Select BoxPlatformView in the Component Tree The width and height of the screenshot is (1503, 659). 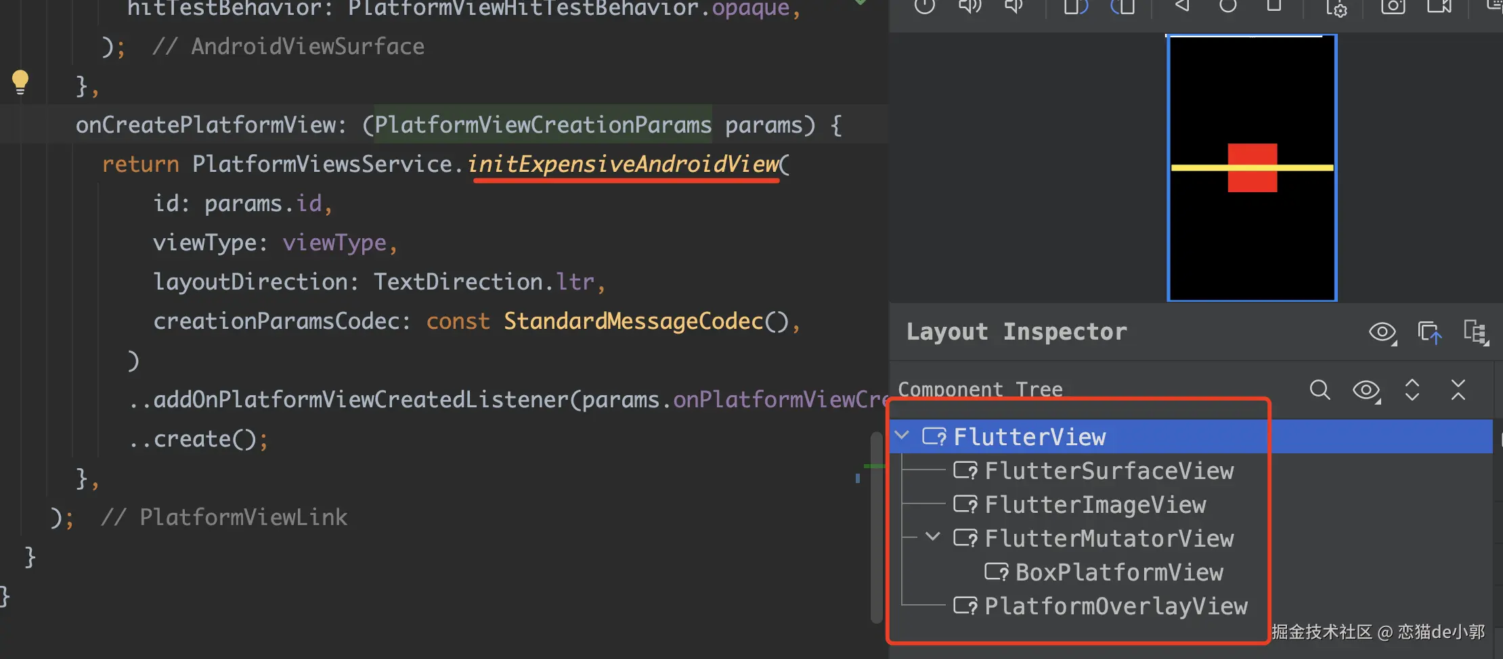coord(1119,572)
